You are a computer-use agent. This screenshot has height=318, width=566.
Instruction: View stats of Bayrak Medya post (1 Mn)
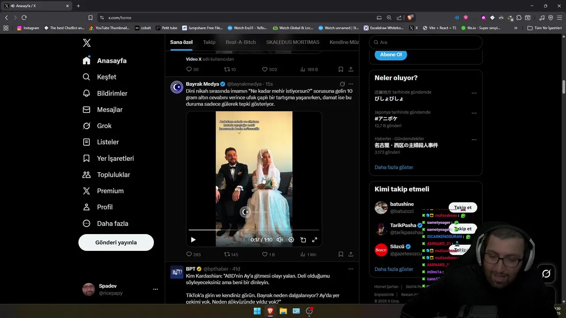[308, 254]
